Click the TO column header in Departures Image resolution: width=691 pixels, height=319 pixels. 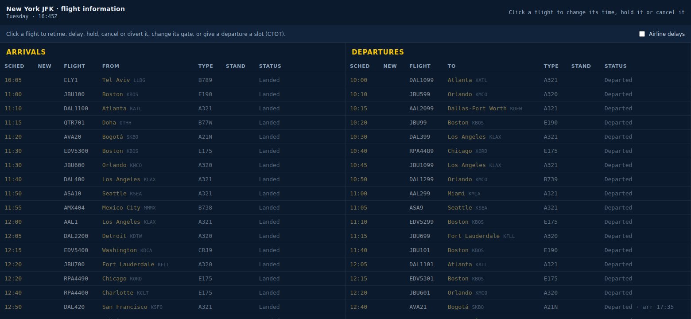pos(451,66)
